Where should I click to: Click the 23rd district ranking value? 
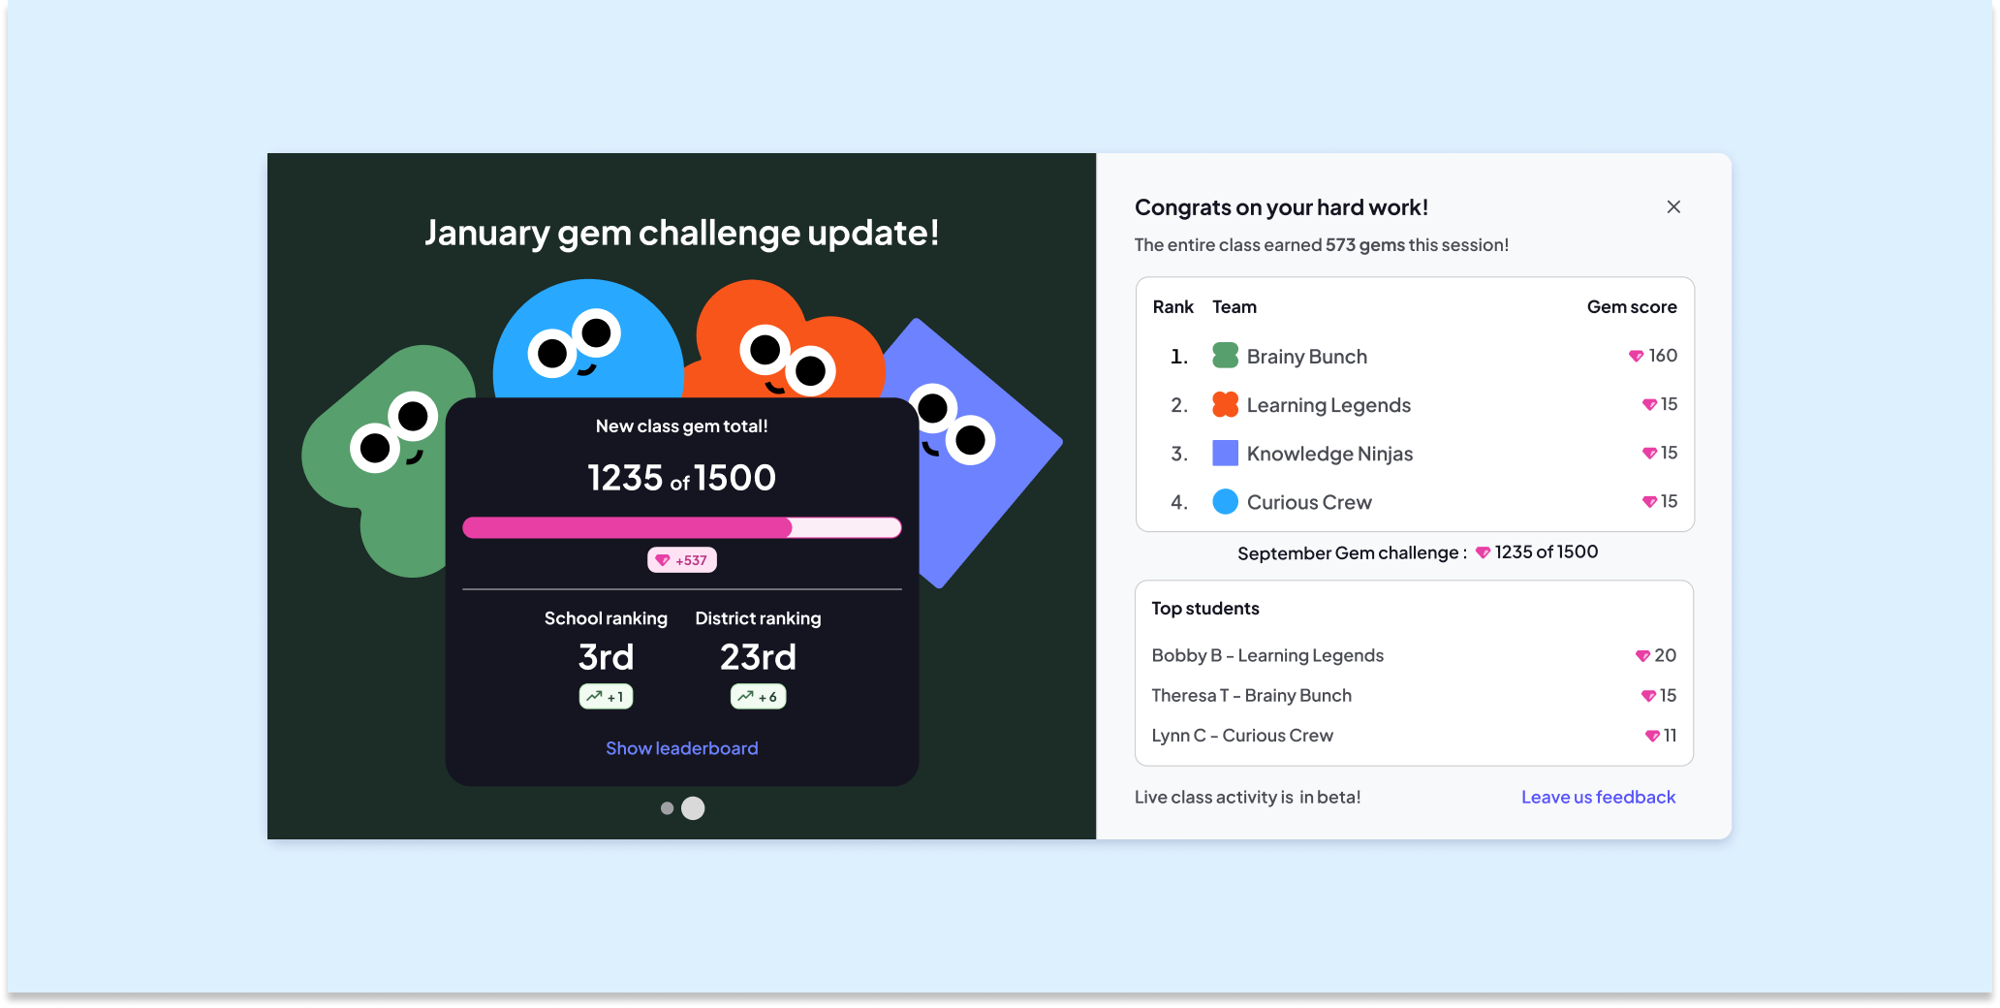(758, 657)
